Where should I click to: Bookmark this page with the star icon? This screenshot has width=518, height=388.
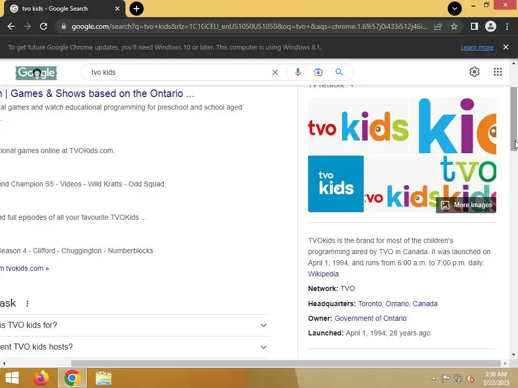(x=454, y=26)
